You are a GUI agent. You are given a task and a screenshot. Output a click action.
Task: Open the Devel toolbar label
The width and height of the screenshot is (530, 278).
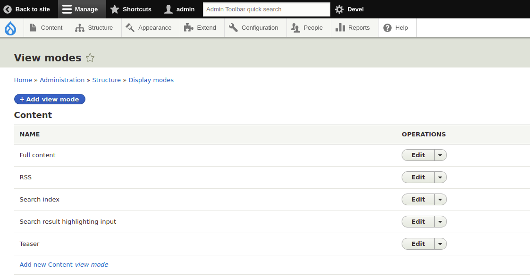(355, 9)
